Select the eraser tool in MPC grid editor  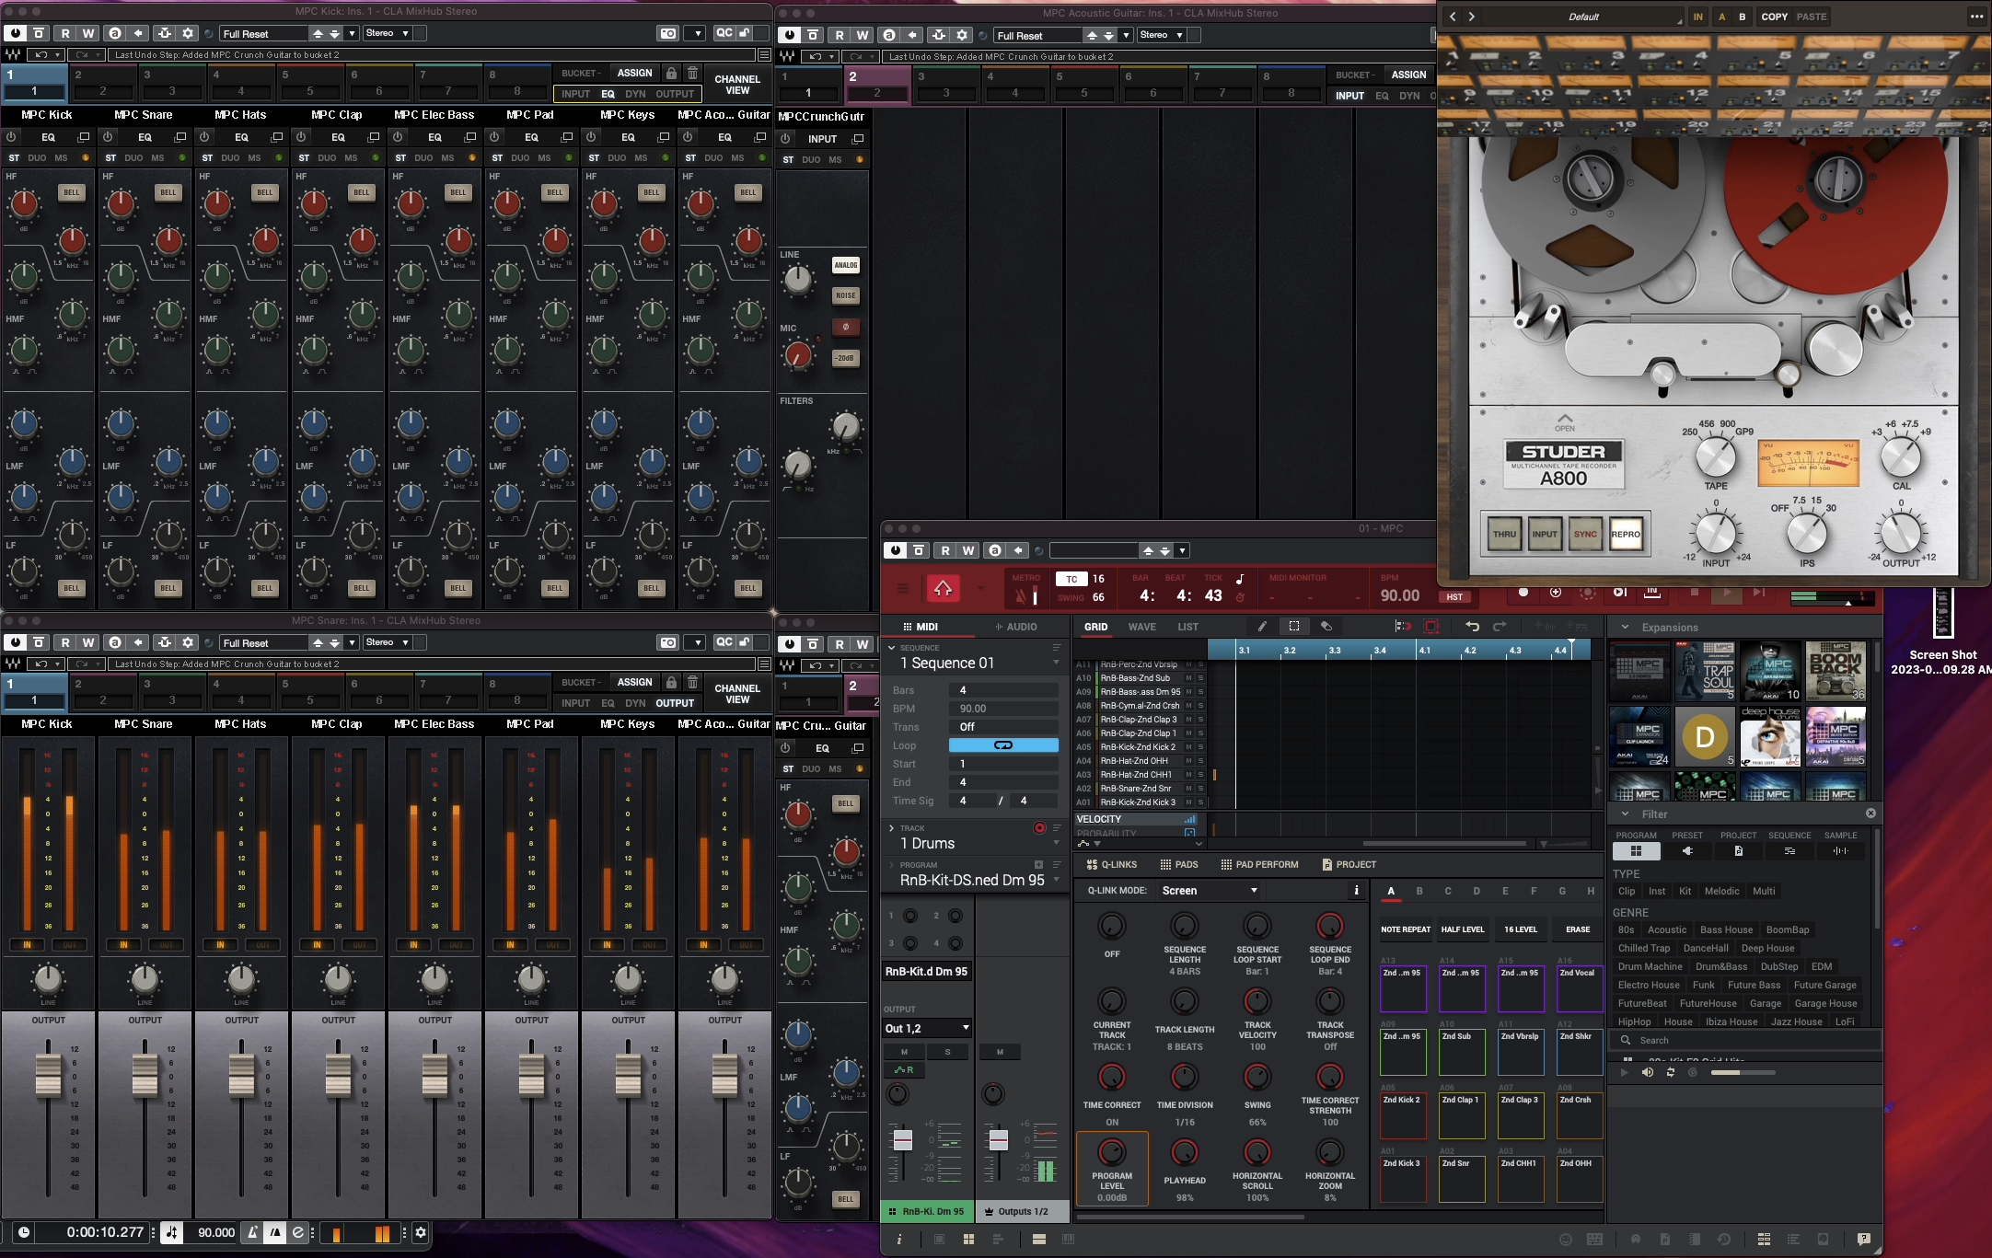(1326, 627)
